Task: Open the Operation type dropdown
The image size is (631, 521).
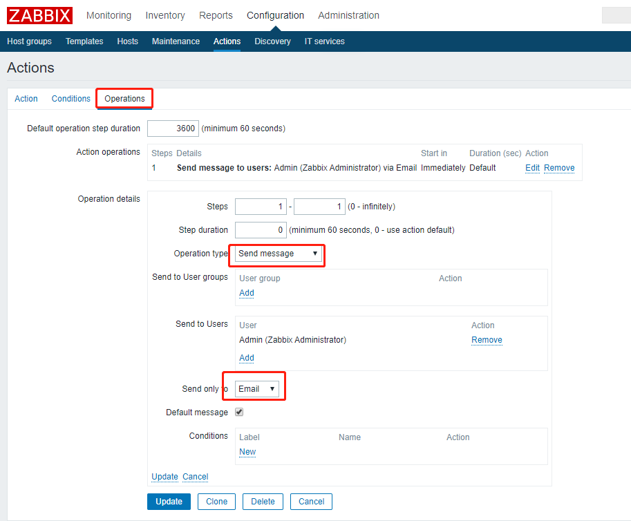Action: click(278, 254)
